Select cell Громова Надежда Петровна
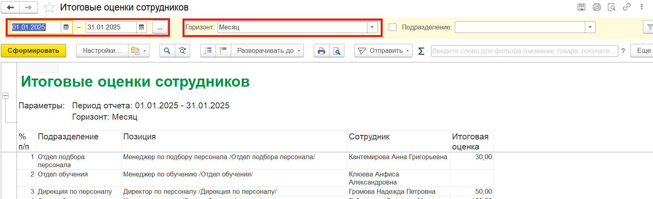The image size is (653, 199). coord(398,191)
